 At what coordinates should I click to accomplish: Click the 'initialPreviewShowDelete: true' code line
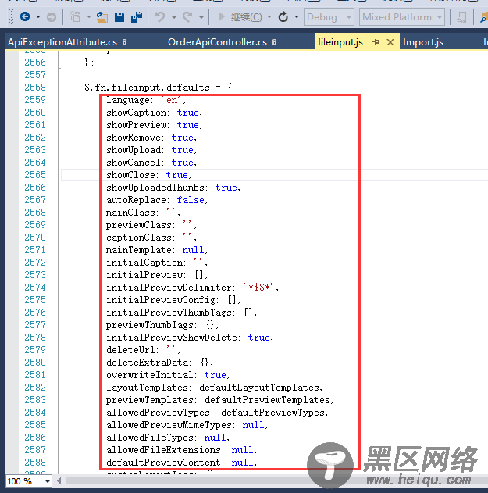(190, 338)
